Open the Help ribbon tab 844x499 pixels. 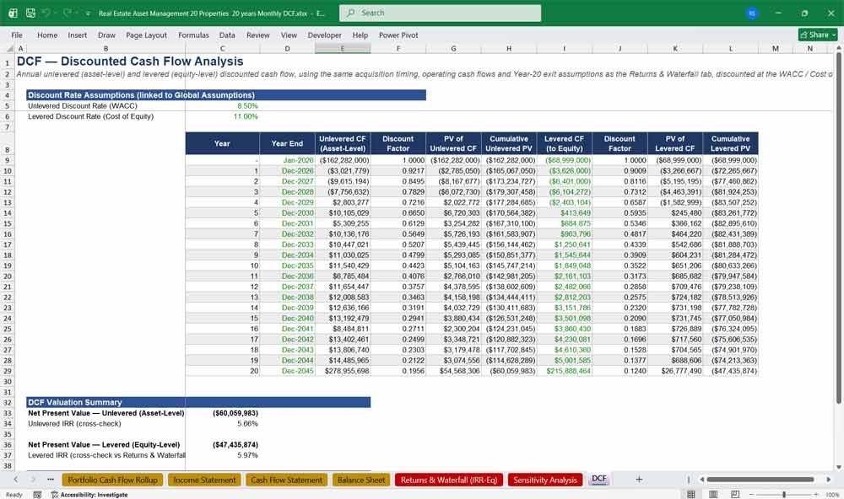(360, 35)
